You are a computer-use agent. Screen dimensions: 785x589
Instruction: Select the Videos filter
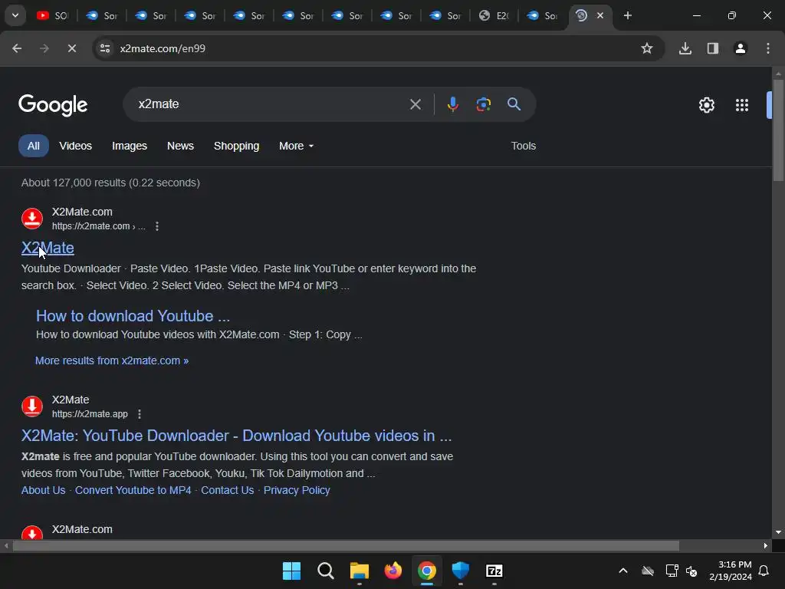(76, 146)
